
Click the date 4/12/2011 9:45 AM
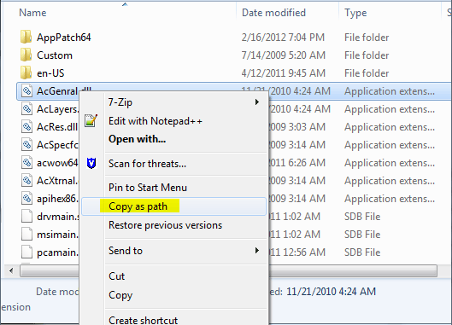pyautogui.click(x=283, y=73)
